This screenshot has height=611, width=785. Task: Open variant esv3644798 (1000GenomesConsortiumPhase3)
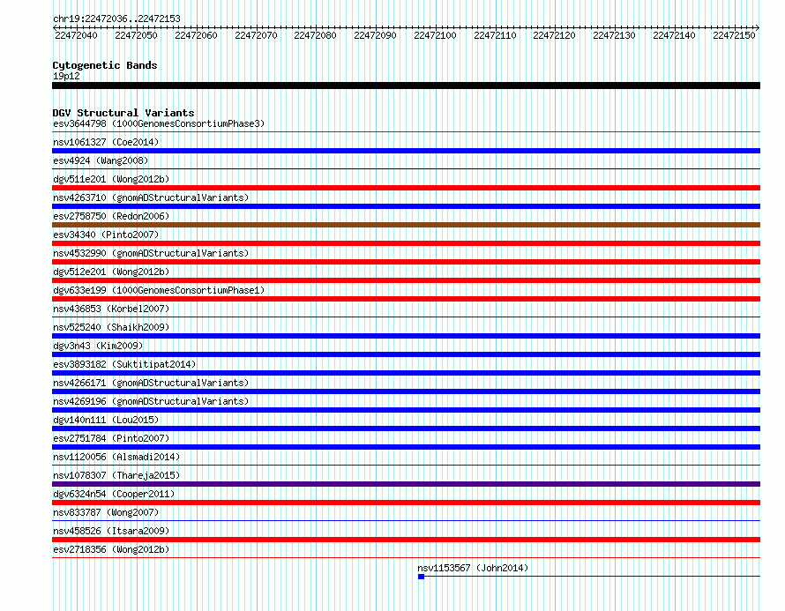click(x=159, y=123)
